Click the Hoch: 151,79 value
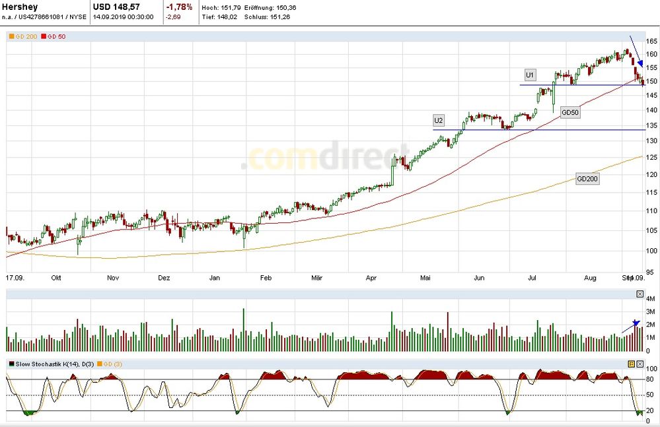The width and height of the screenshot is (660, 427). (221, 7)
